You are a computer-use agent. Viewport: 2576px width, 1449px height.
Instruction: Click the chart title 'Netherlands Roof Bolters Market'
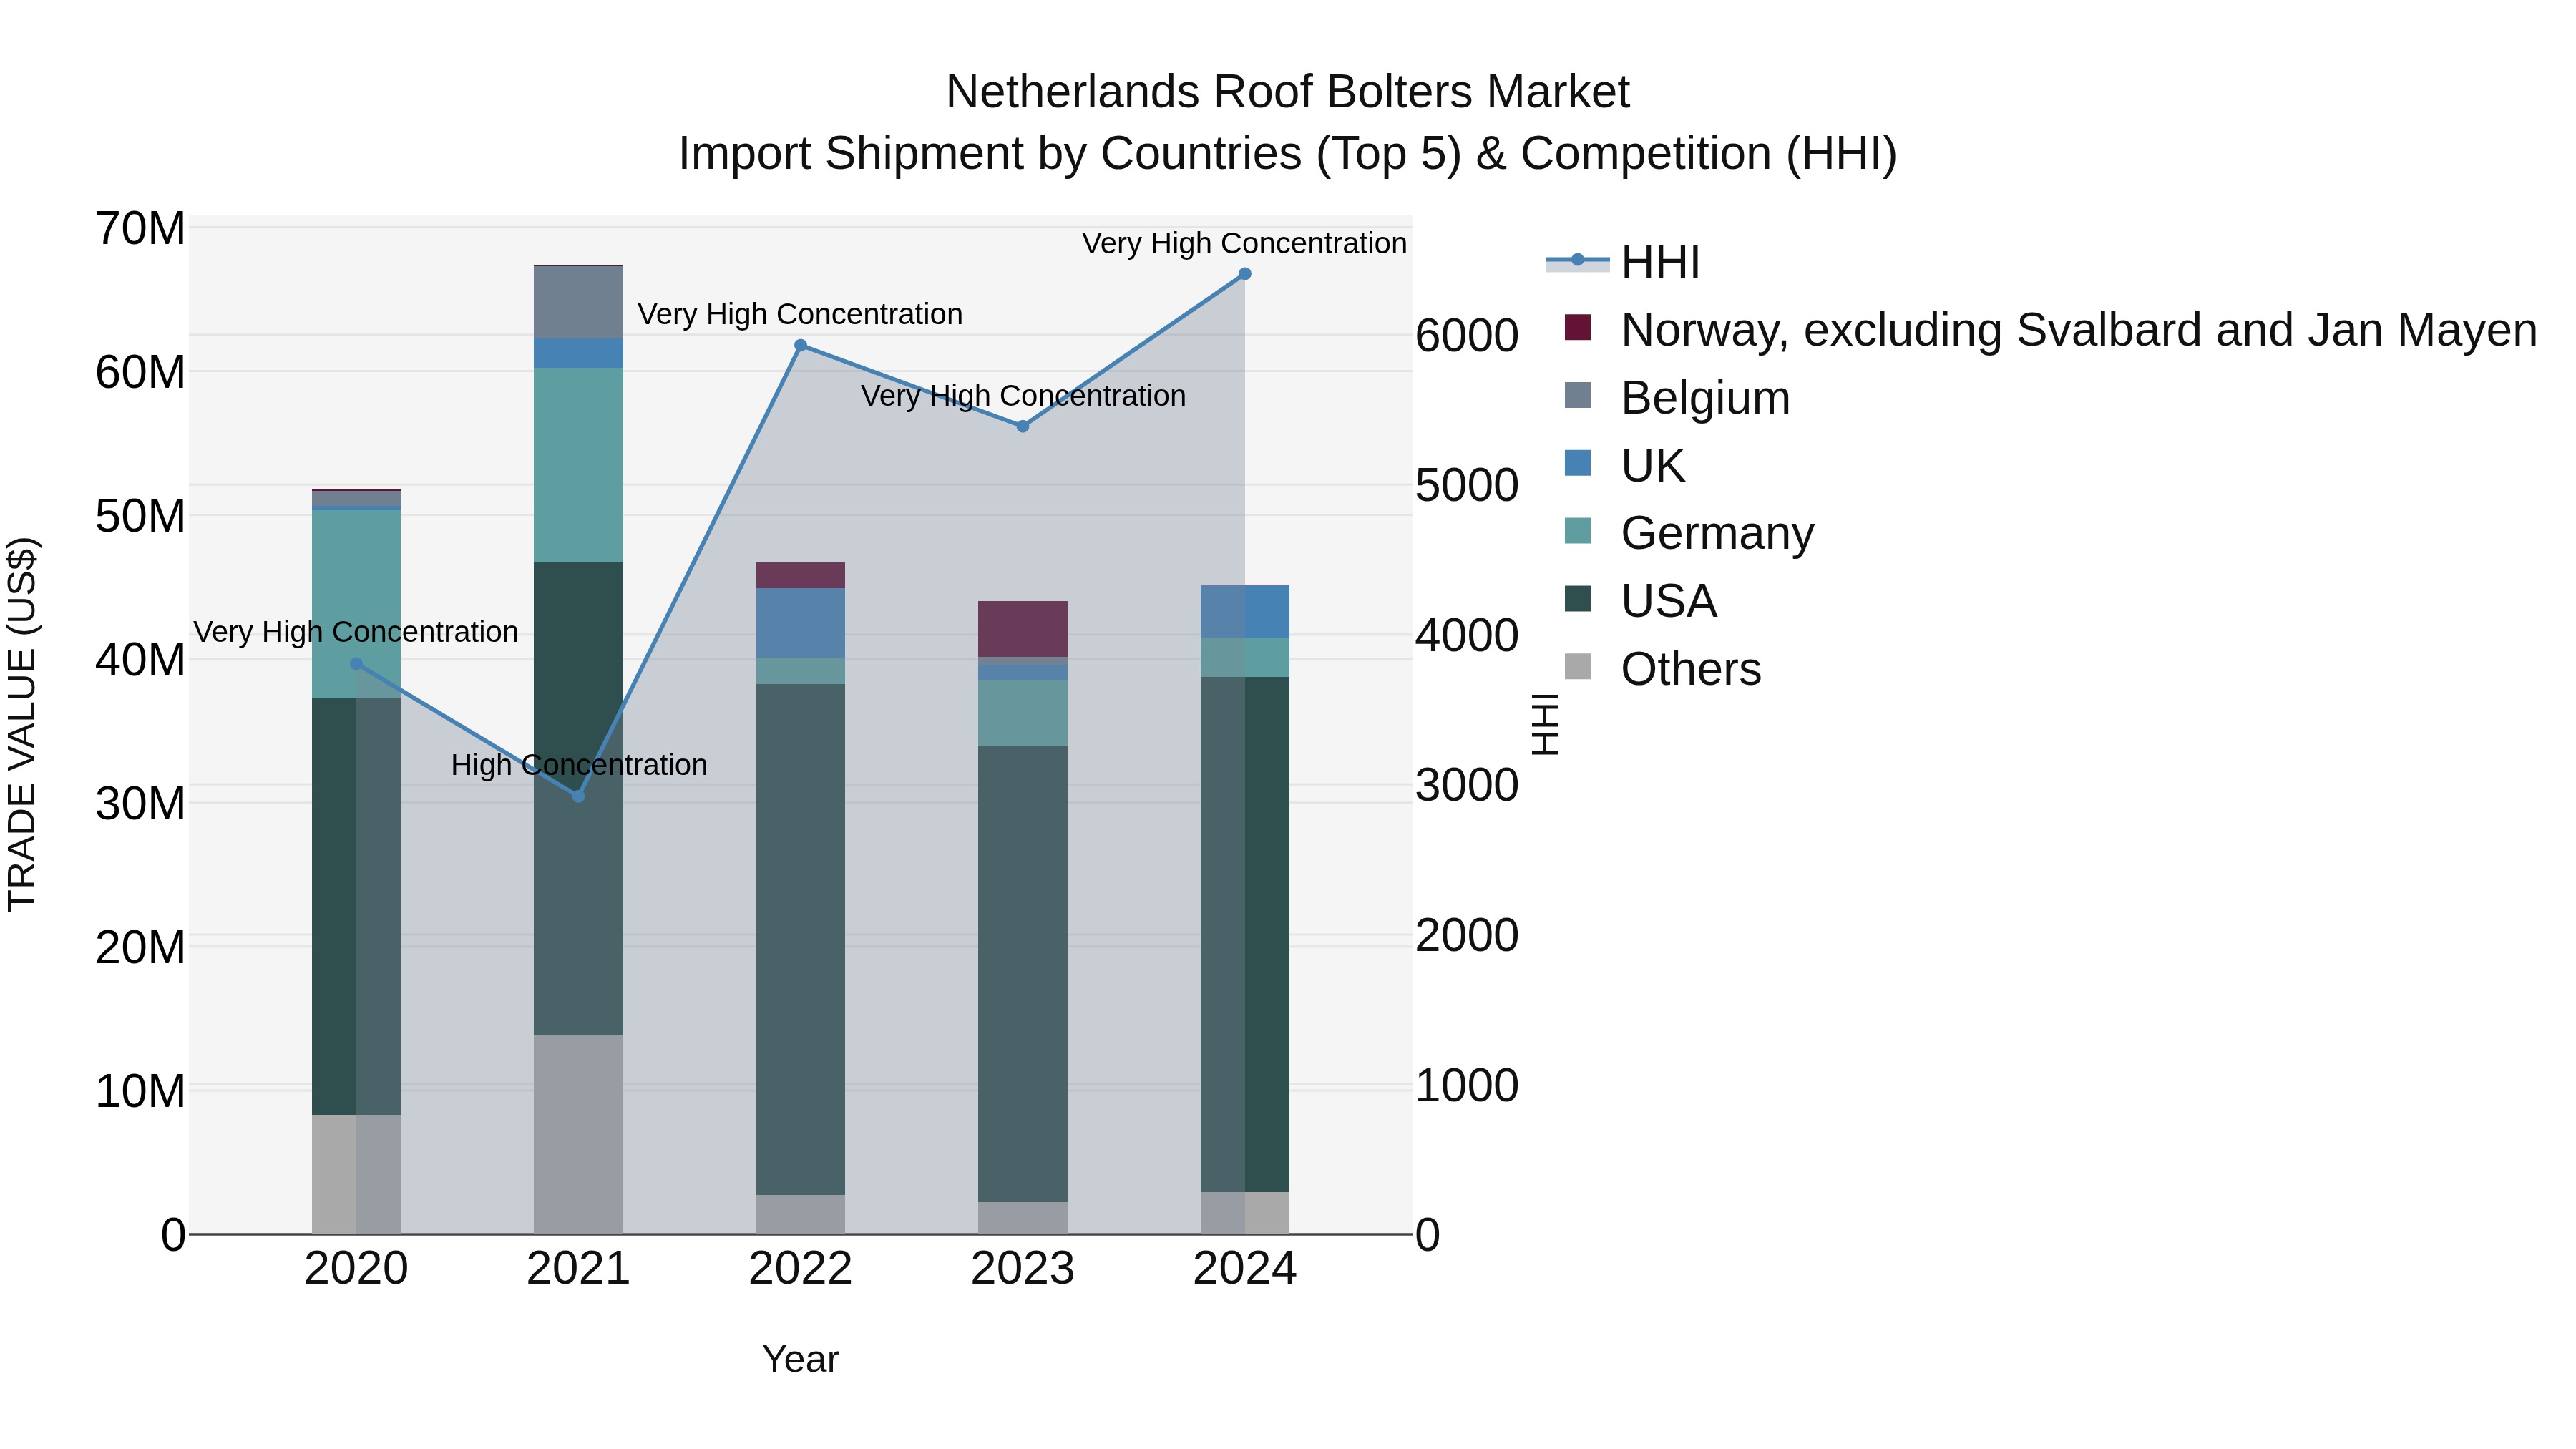[x=1288, y=92]
